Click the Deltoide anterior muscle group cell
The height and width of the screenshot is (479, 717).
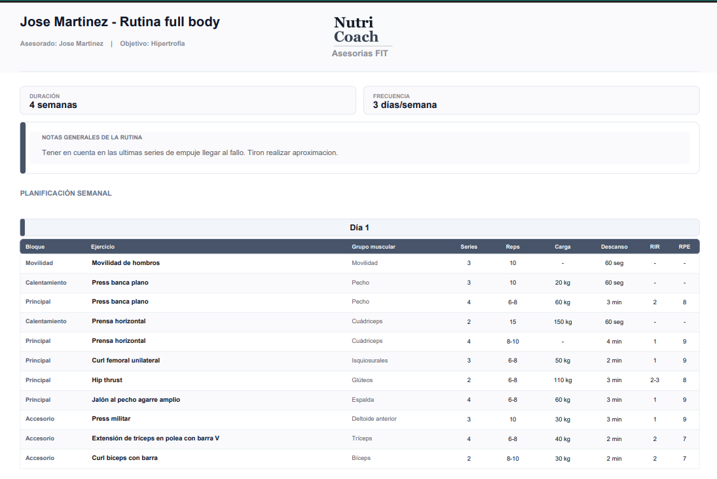click(x=374, y=419)
